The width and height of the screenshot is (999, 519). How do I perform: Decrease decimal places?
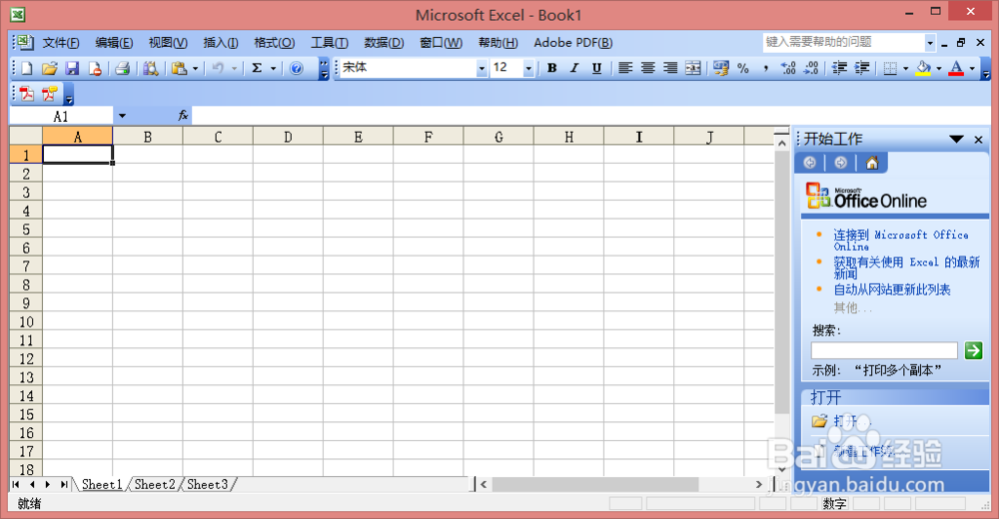811,68
